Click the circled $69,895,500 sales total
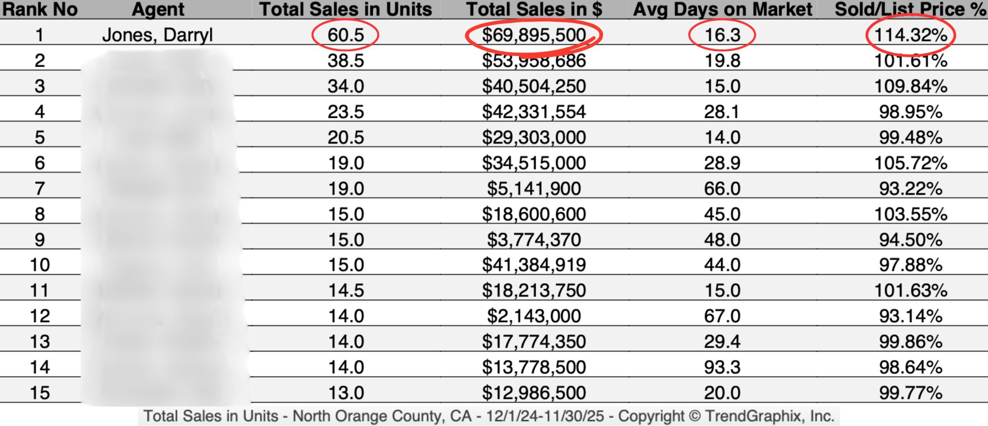988x426 pixels. coord(534,35)
